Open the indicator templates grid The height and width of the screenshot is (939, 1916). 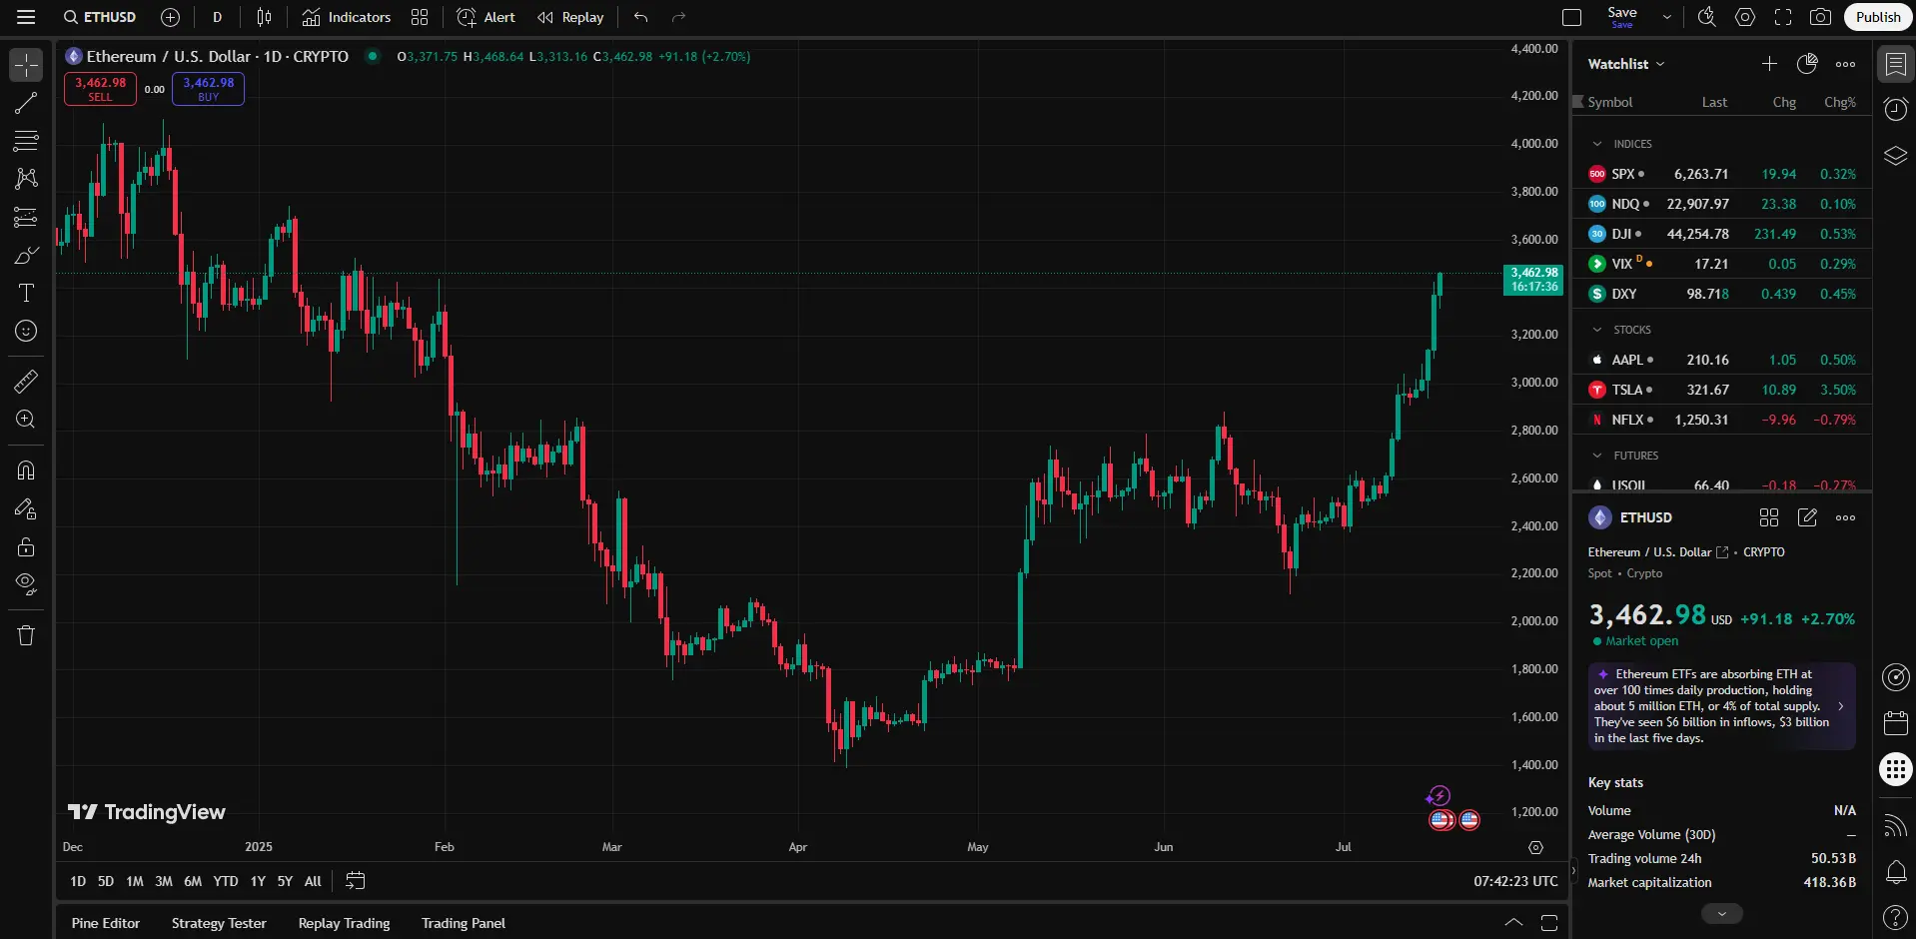point(420,17)
